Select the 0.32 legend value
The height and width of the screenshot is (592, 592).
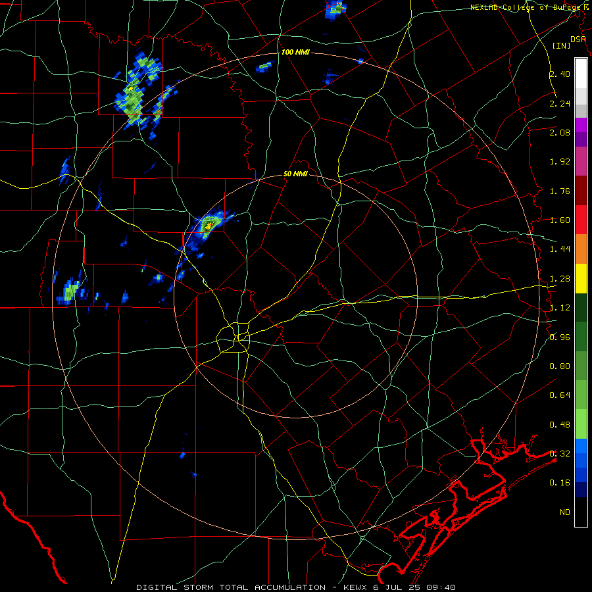560,454
